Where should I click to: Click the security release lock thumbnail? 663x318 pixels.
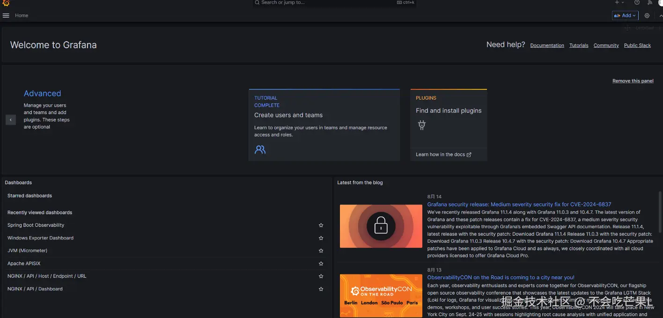pos(381,226)
